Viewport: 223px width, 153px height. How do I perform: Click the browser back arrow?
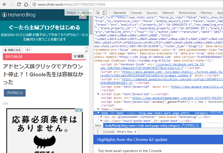tap(5, 4)
